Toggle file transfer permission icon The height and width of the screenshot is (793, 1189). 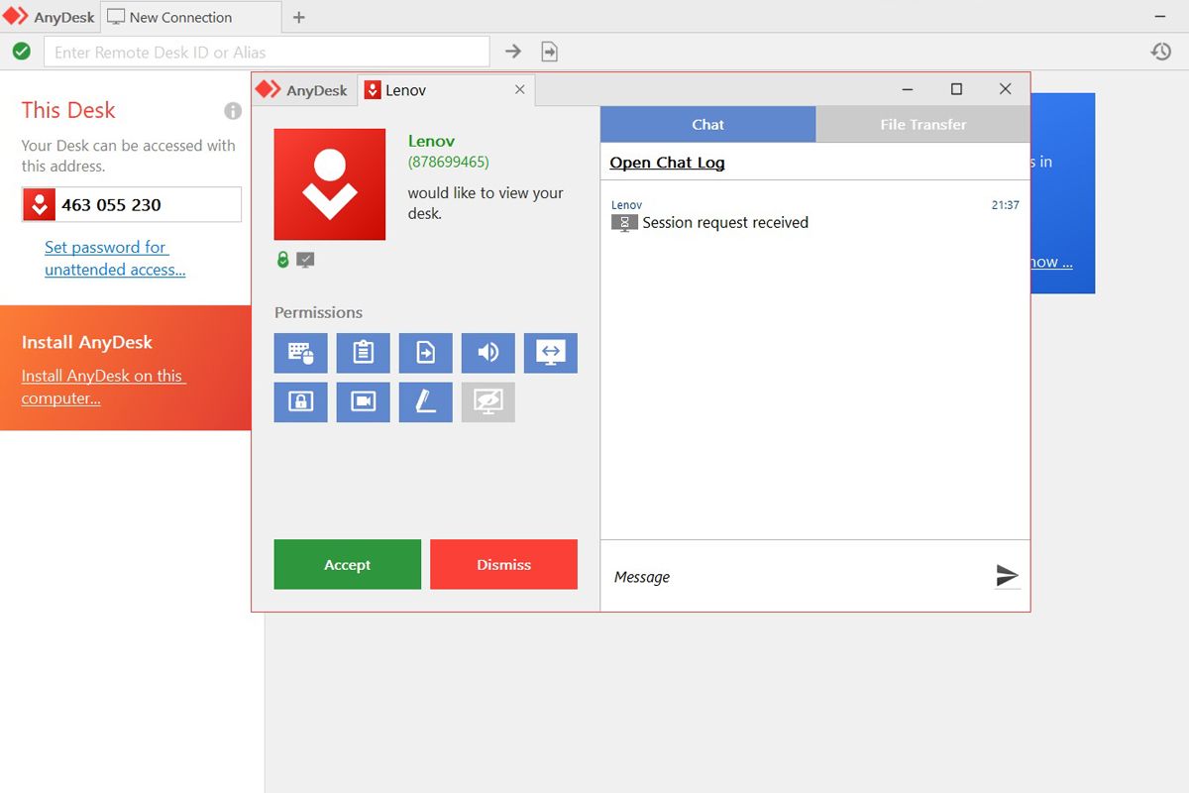(425, 353)
